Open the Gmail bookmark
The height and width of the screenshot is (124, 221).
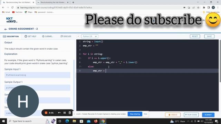pyautogui.click(x=6, y=12)
